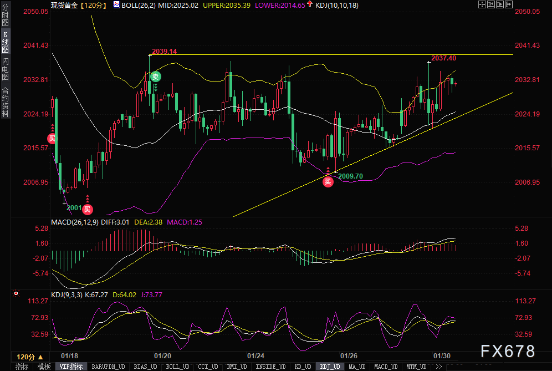Open 合约资料 in sidebar
Image resolution: width=552 pixels, height=371 pixels.
click(x=6, y=102)
